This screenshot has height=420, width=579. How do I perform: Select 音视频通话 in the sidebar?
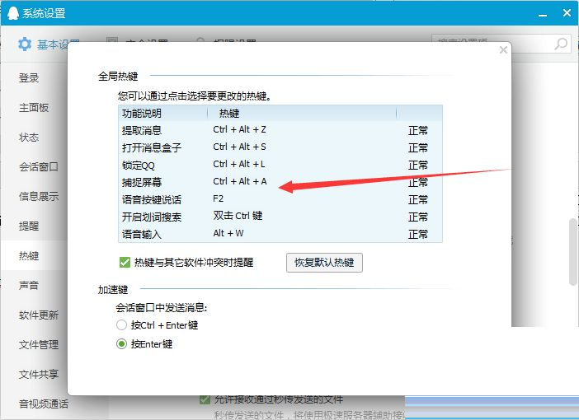pyautogui.click(x=44, y=404)
